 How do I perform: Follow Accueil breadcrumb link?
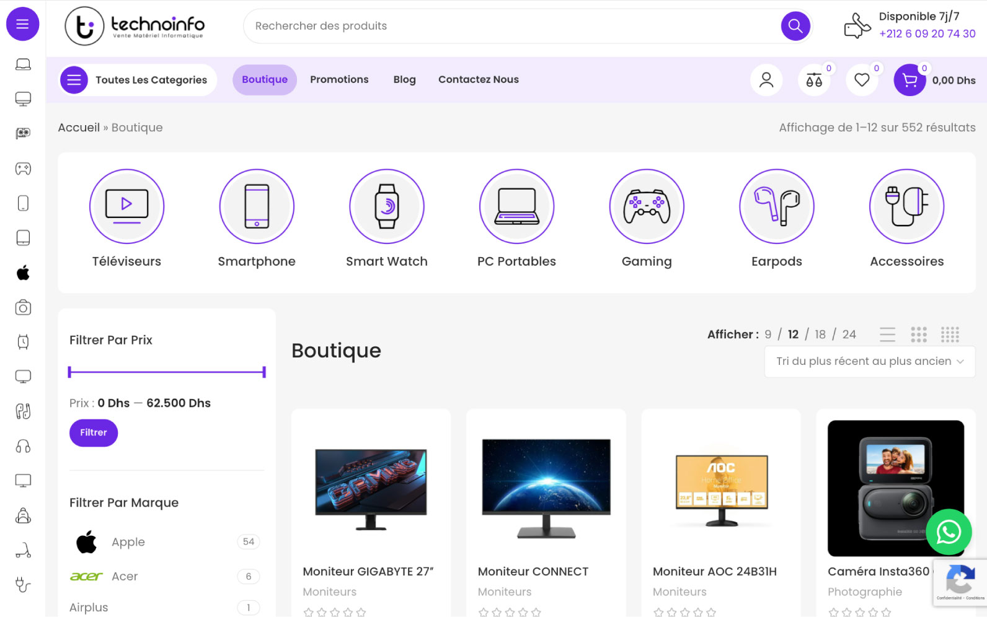tap(79, 128)
